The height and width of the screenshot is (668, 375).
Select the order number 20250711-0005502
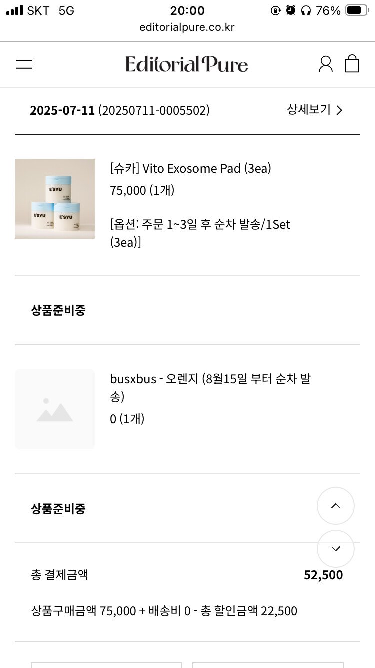pos(154,111)
